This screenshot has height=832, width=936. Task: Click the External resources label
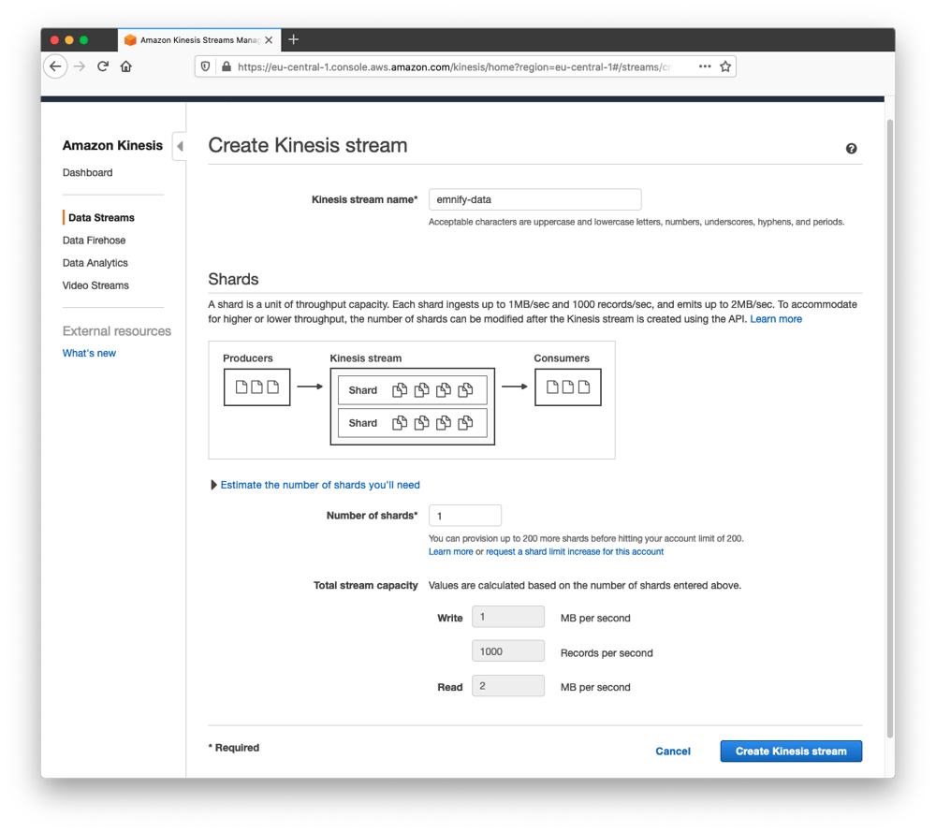[117, 330]
